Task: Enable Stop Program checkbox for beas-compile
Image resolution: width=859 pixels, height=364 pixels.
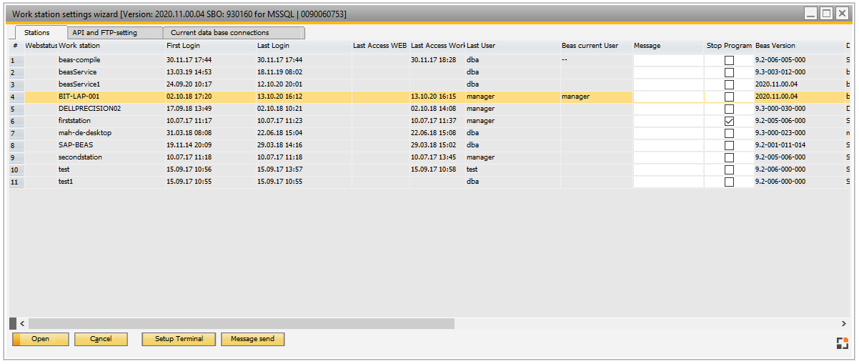Action: [729, 60]
